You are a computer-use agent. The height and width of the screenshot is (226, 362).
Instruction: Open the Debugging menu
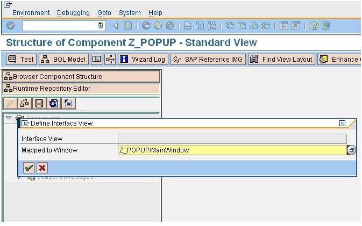[73, 13]
